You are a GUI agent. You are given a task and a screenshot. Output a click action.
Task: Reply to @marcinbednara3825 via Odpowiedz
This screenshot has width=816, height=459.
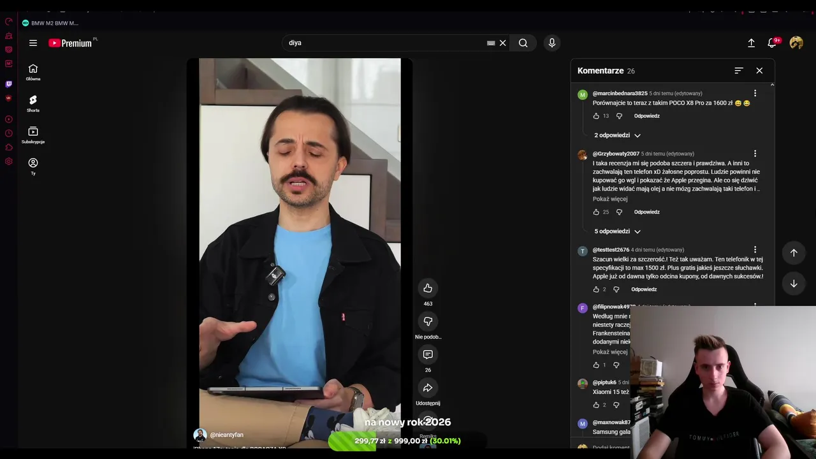pyautogui.click(x=646, y=116)
